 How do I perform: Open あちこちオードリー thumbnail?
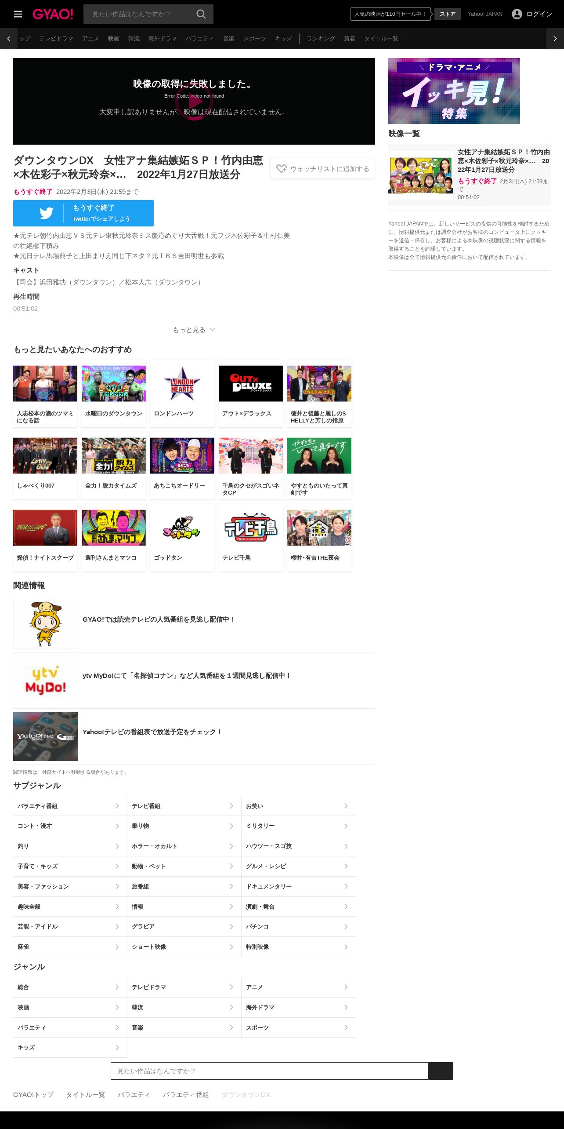(182, 455)
